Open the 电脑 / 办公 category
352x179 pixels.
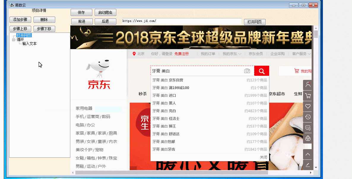tap(85, 125)
